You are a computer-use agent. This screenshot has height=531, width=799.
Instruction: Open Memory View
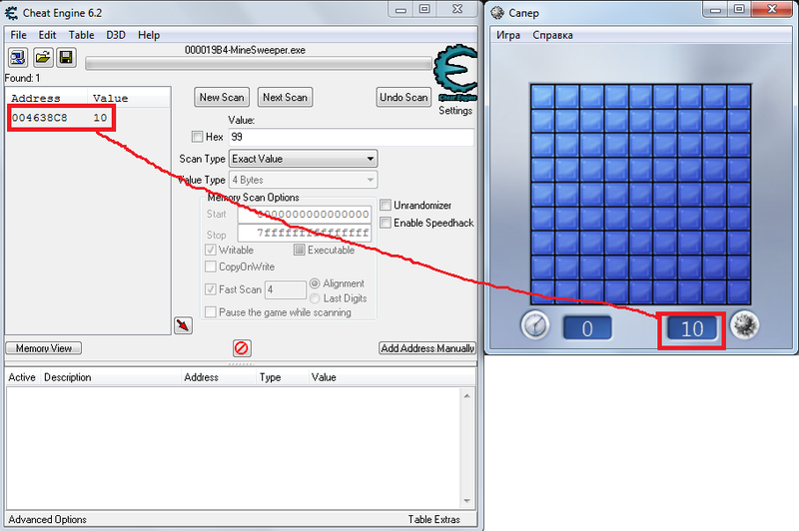pos(43,348)
